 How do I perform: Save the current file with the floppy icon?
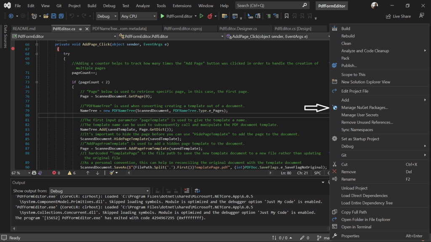coord(53,16)
